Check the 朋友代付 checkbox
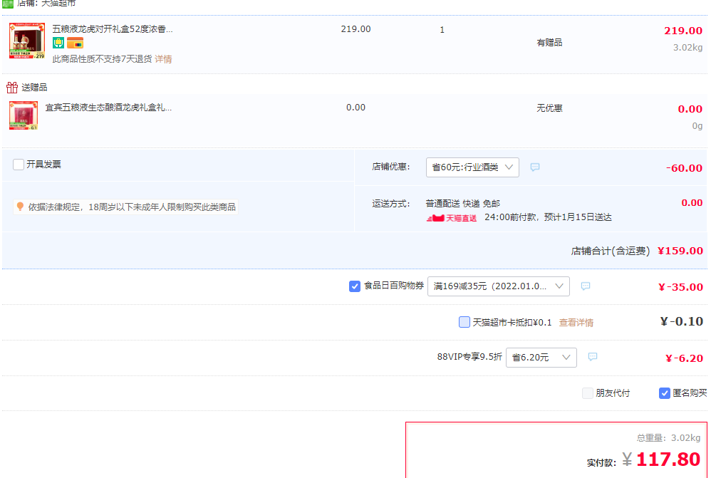The width and height of the screenshot is (711, 478). pyautogui.click(x=588, y=393)
